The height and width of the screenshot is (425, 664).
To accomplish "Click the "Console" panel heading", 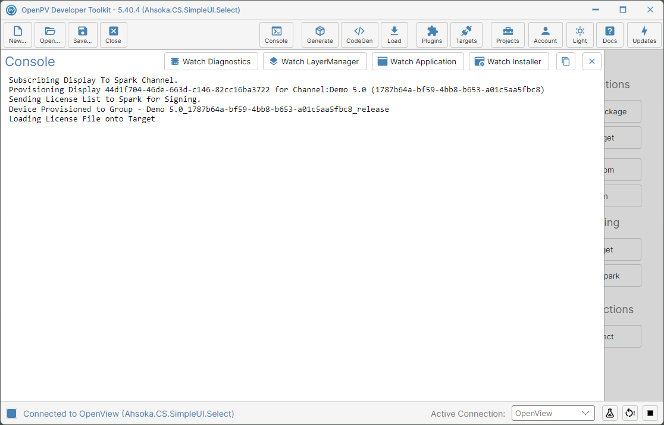I will tap(30, 61).
